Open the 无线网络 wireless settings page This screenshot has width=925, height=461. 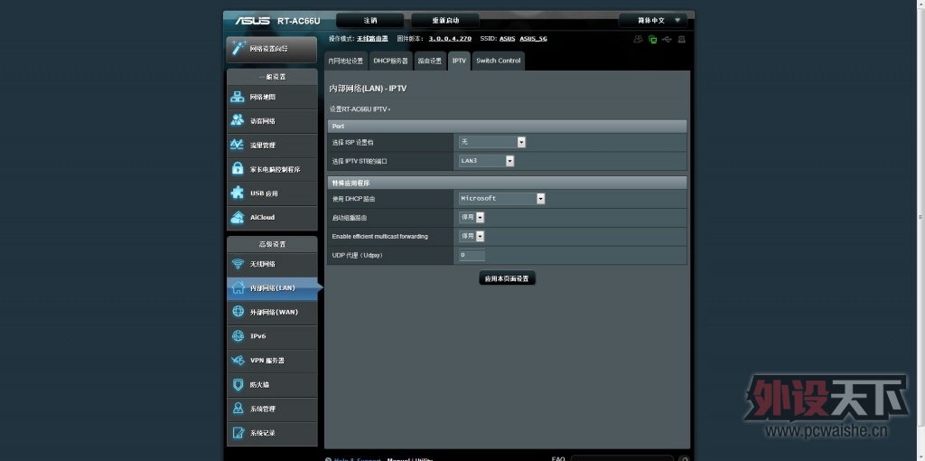(x=272, y=264)
